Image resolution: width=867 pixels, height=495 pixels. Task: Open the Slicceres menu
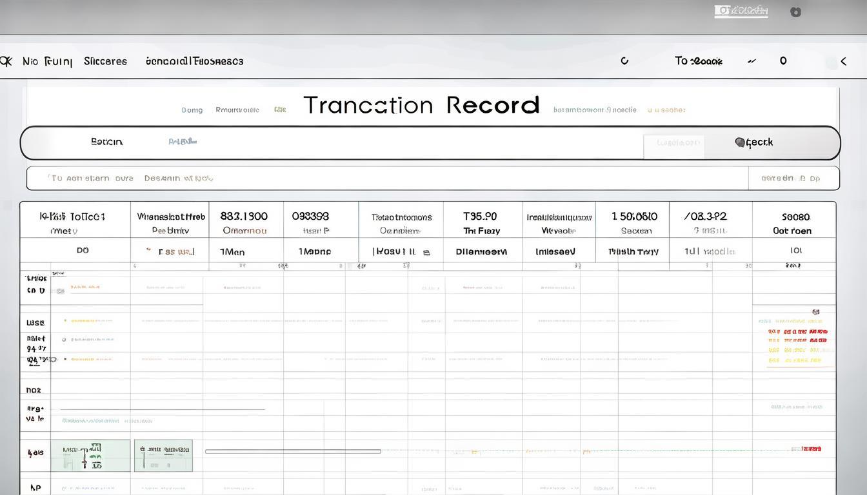[x=105, y=61]
